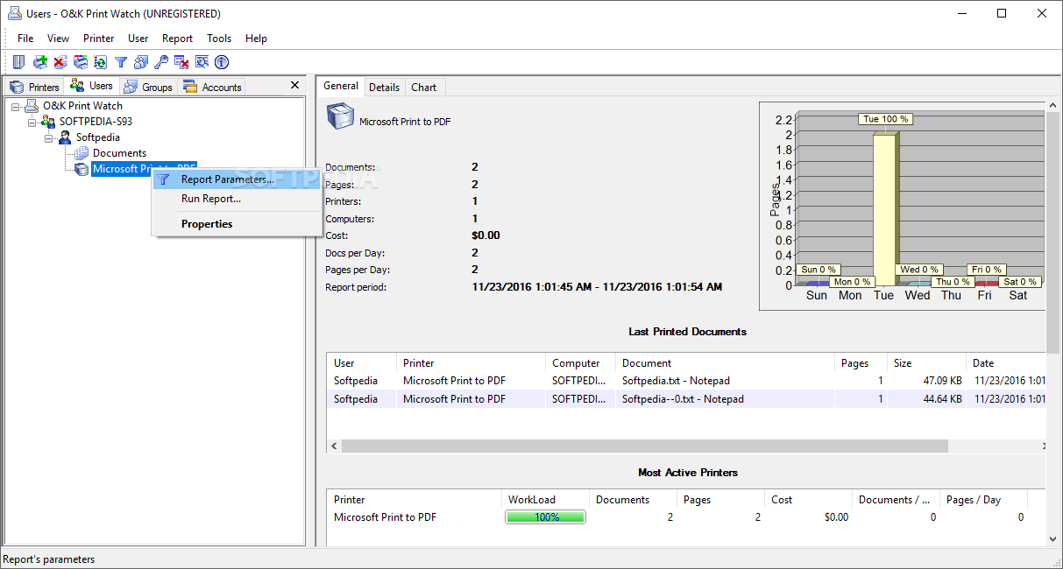
Task: Click the main vertical scrollbar down arrow
Action: pyautogui.click(x=1053, y=540)
